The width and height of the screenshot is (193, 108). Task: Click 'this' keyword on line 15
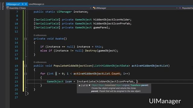click(x=98, y=47)
